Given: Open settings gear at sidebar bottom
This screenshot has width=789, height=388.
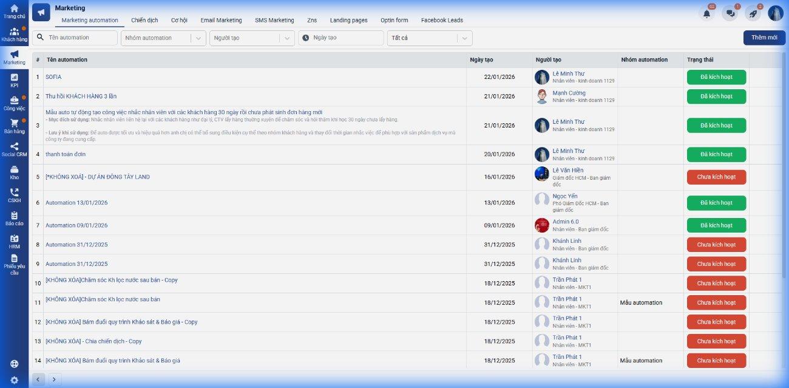Looking at the screenshot, I should (x=14, y=380).
